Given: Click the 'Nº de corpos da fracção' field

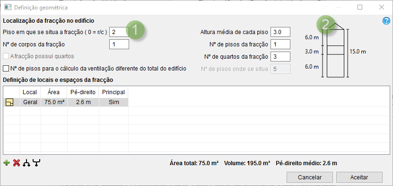Looking at the screenshot, I should tap(119, 44).
